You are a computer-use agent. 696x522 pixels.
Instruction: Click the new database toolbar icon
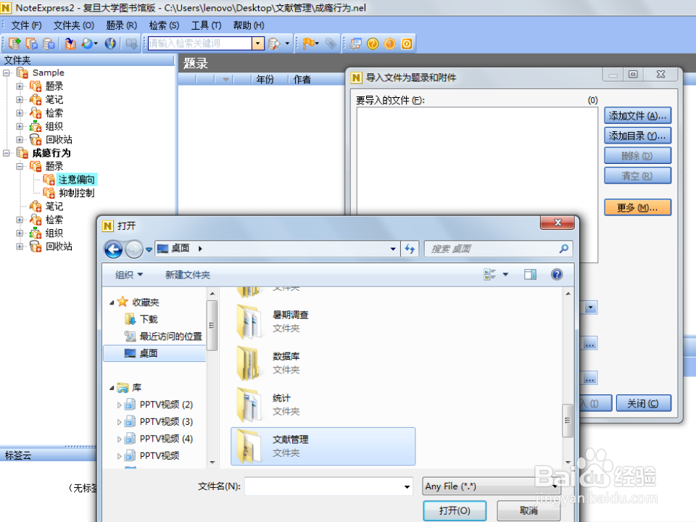(x=14, y=43)
